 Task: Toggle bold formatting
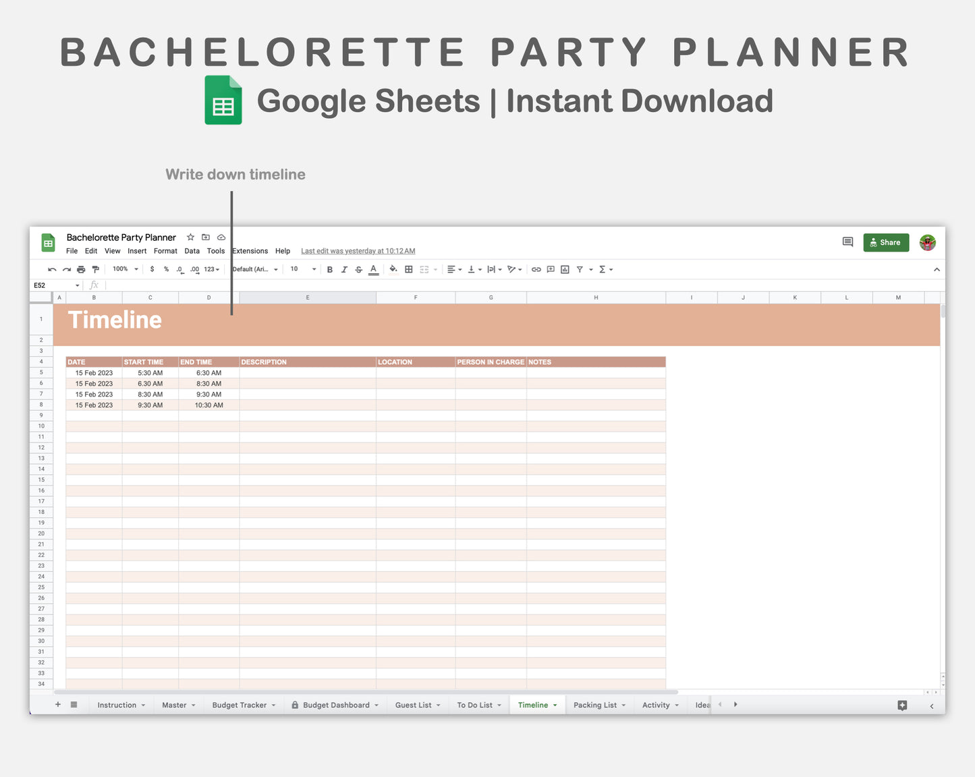pyautogui.click(x=329, y=269)
